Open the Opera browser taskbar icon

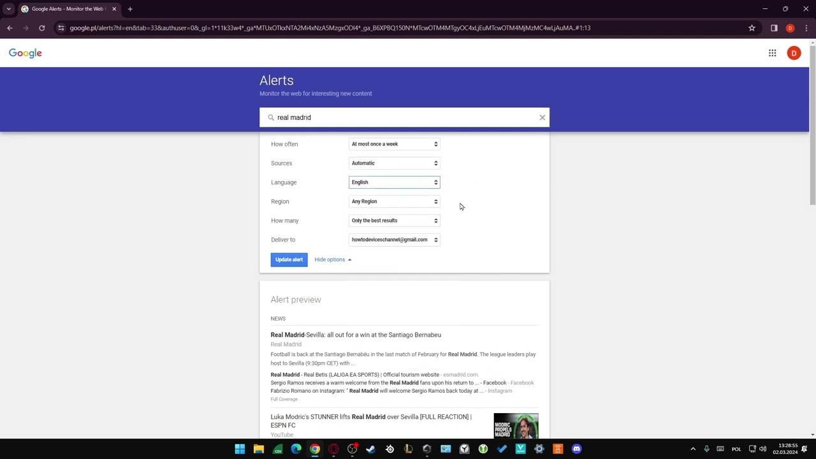(333, 449)
